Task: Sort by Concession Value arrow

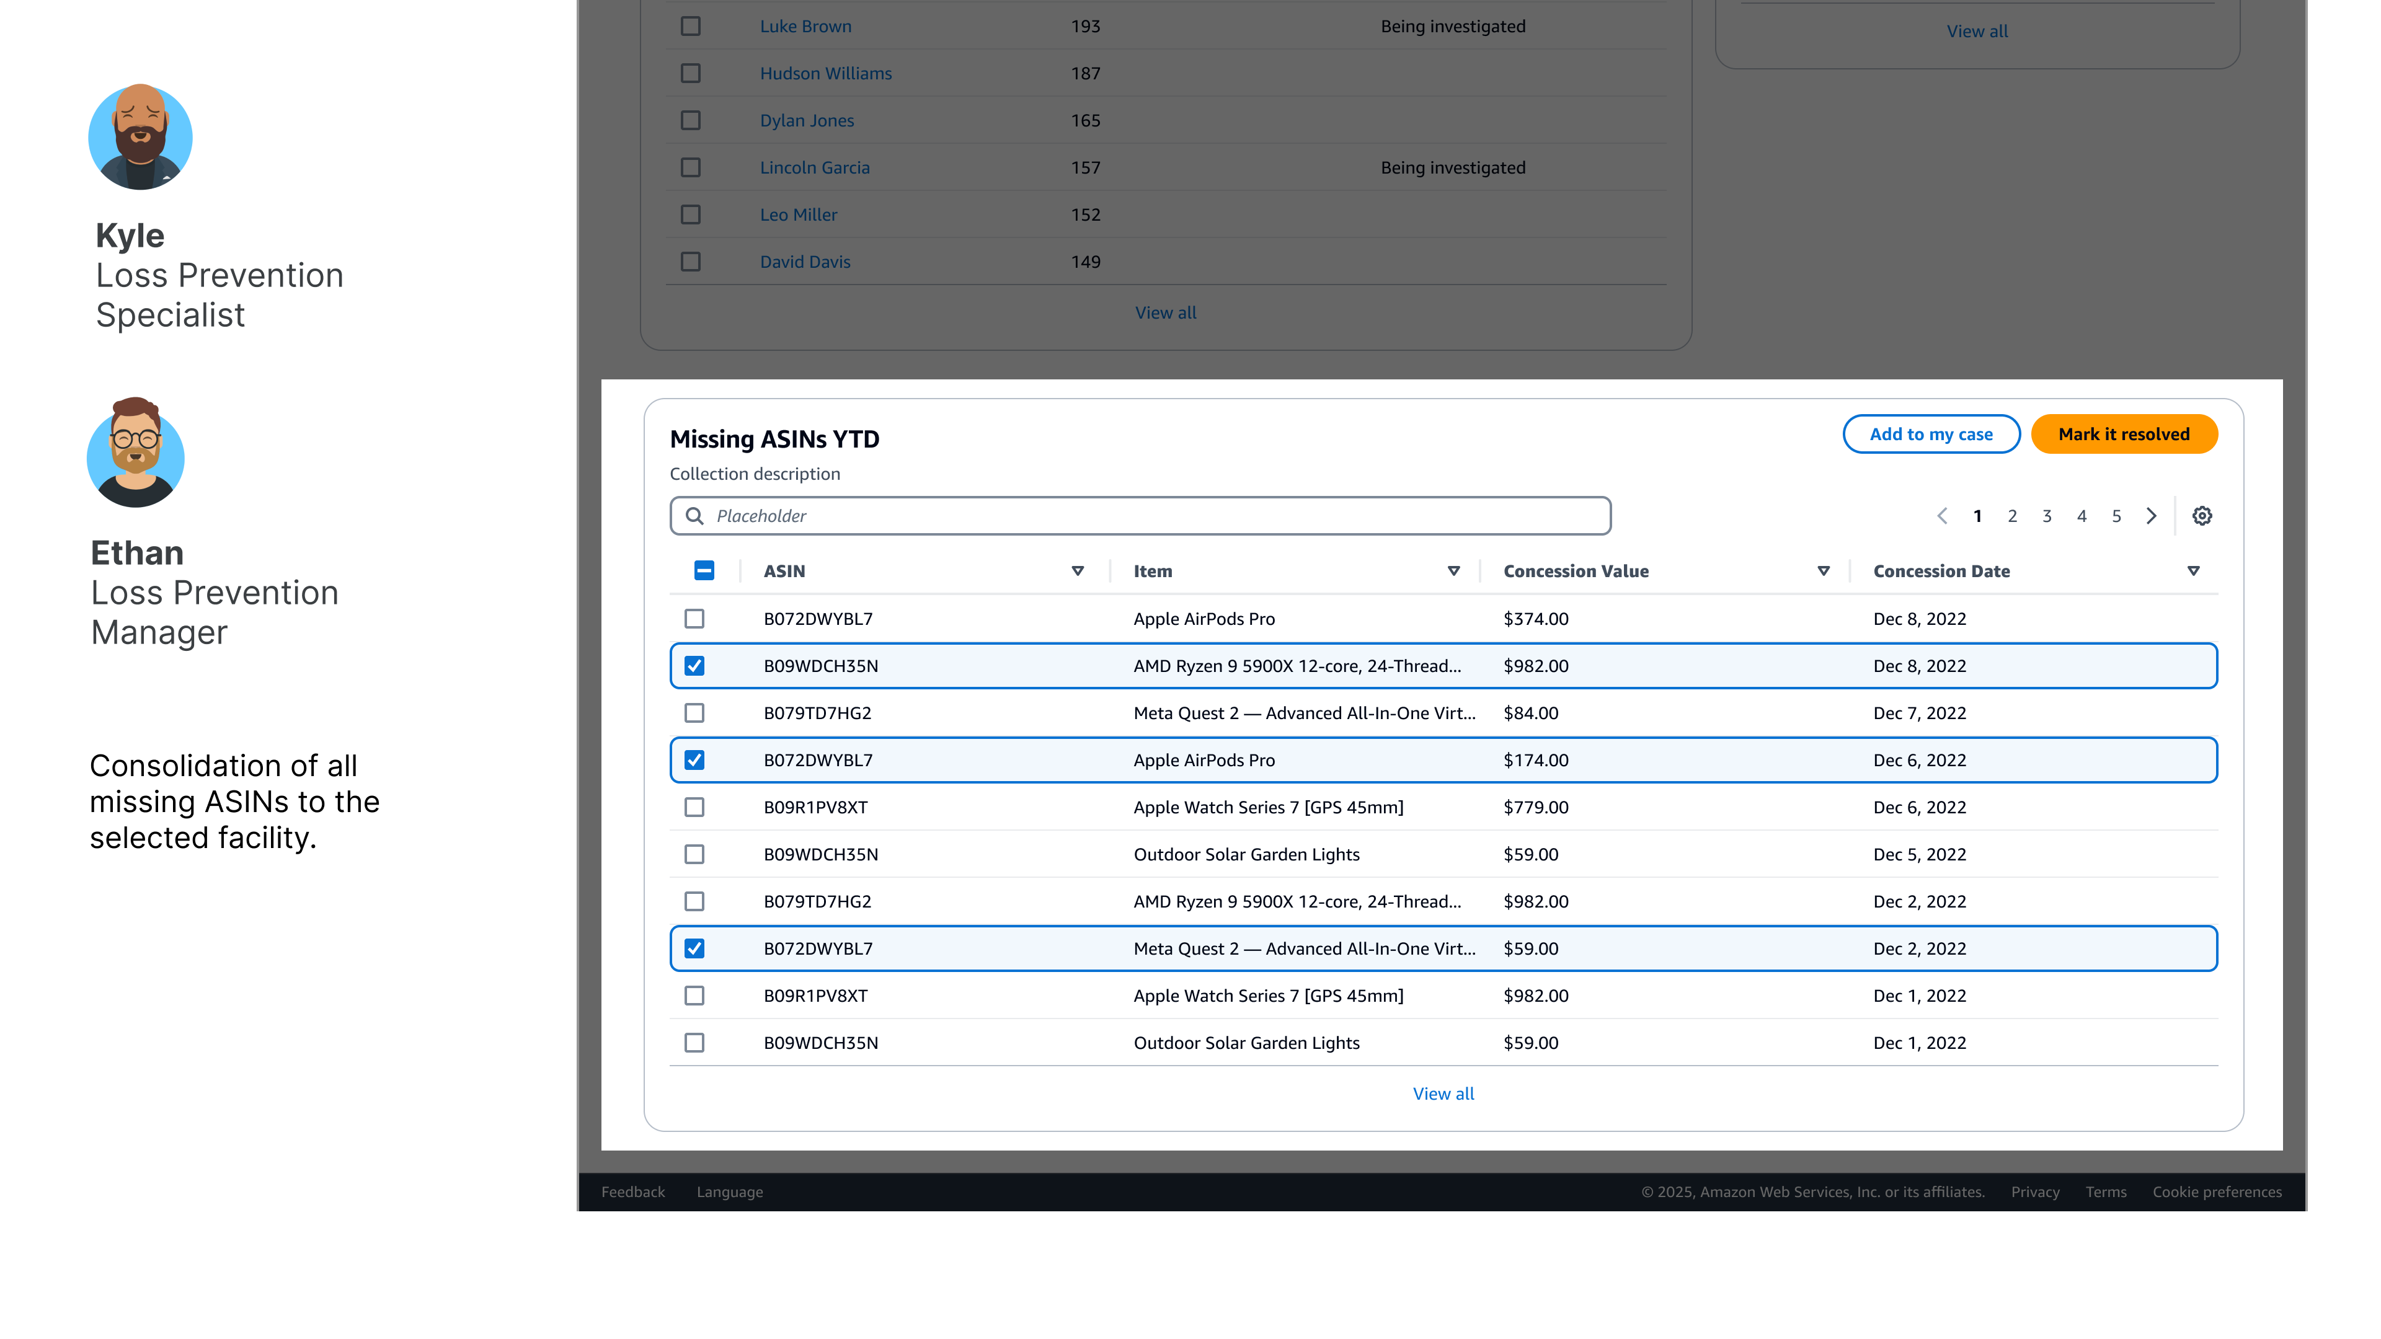Action: (x=1823, y=570)
